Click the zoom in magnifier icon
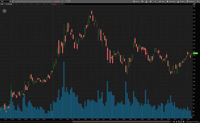200x123 pixels. coord(179,122)
